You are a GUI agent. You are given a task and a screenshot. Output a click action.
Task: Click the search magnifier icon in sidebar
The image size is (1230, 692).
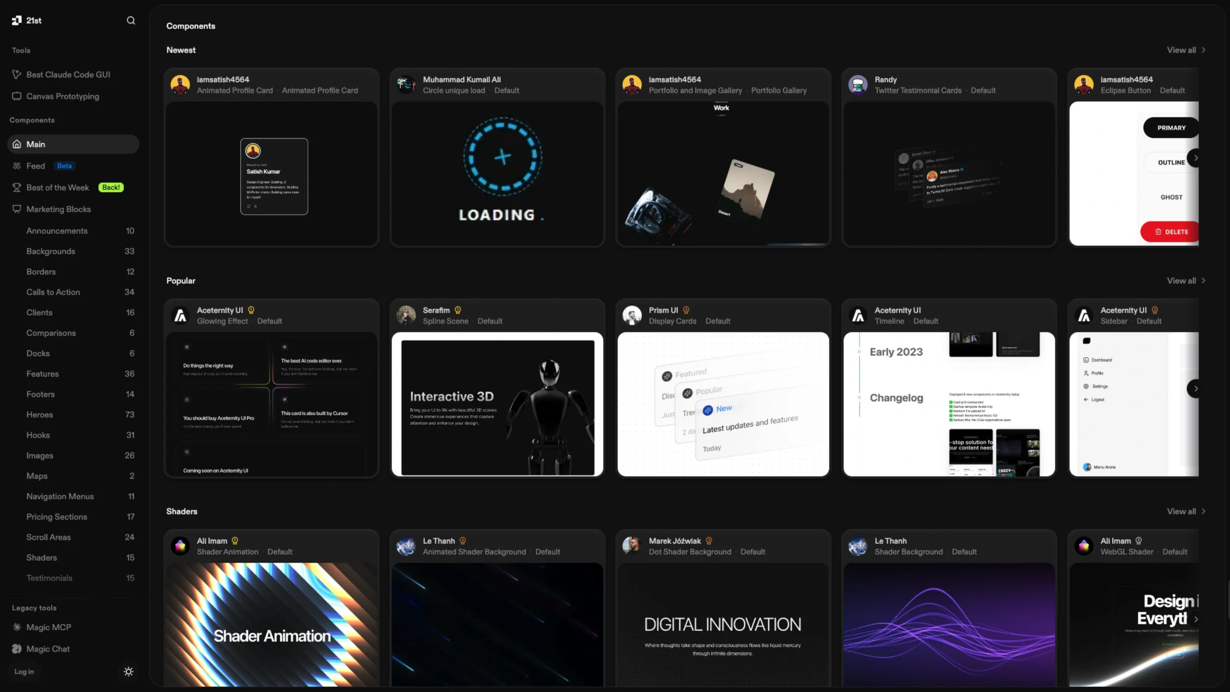click(x=131, y=20)
